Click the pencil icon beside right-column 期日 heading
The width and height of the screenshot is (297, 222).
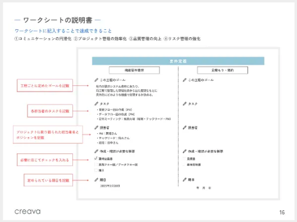(185, 180)
